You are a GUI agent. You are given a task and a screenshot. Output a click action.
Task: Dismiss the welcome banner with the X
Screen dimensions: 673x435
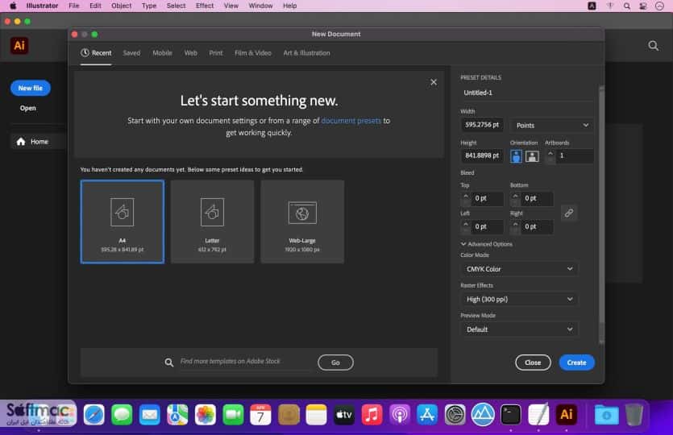pos(434,82)
